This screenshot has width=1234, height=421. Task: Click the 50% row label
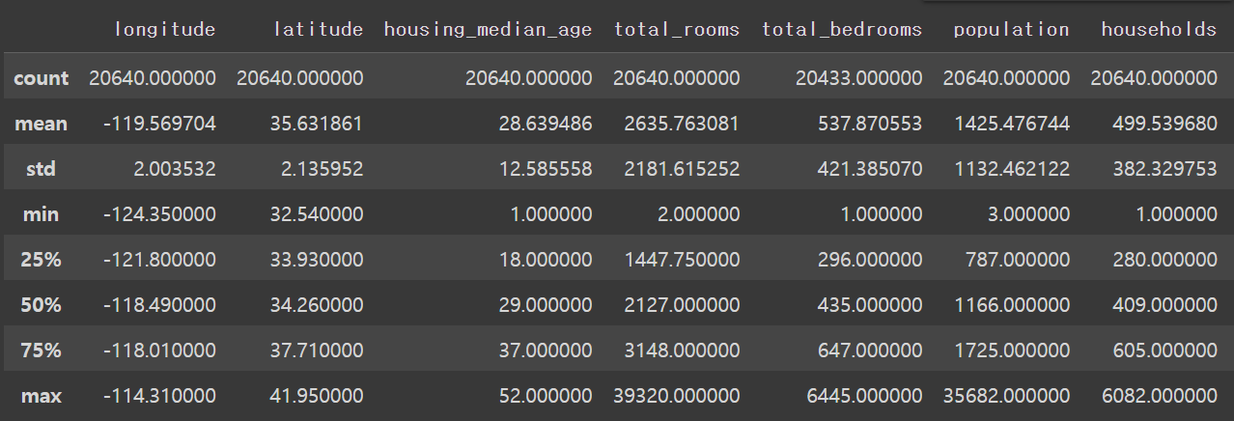[x=42, y=305]
